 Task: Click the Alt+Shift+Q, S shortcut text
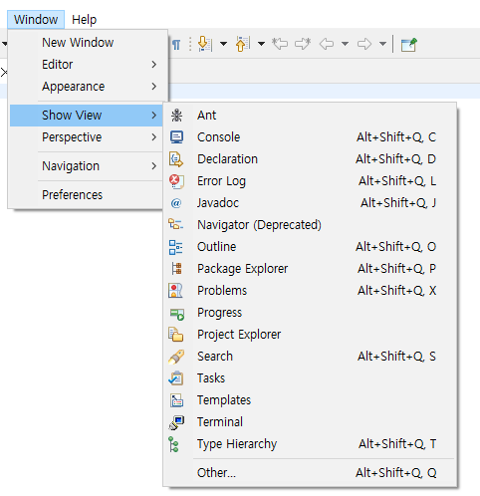(397, 357)
